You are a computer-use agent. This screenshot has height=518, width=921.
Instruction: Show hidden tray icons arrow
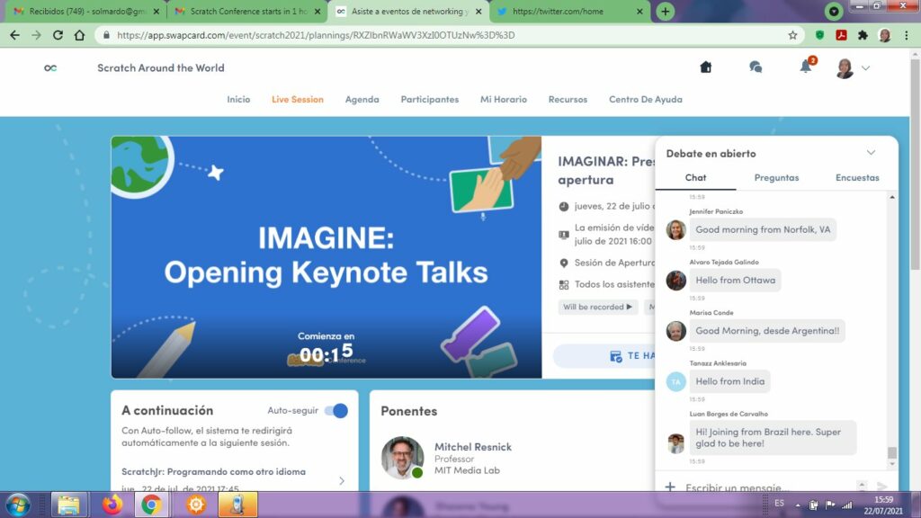pyautogui.click(x=798, y=505)
